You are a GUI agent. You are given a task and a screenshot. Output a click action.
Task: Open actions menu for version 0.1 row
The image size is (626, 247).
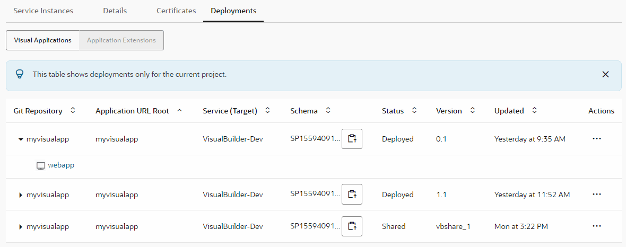coord(596,139)
